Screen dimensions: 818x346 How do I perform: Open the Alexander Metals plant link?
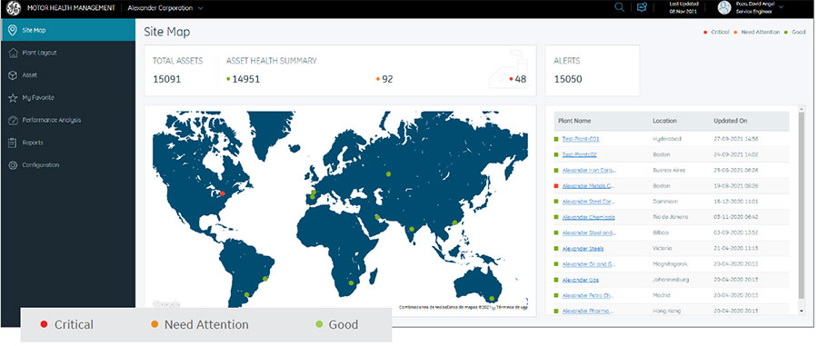pyautogui.click(x=589, y=185)
